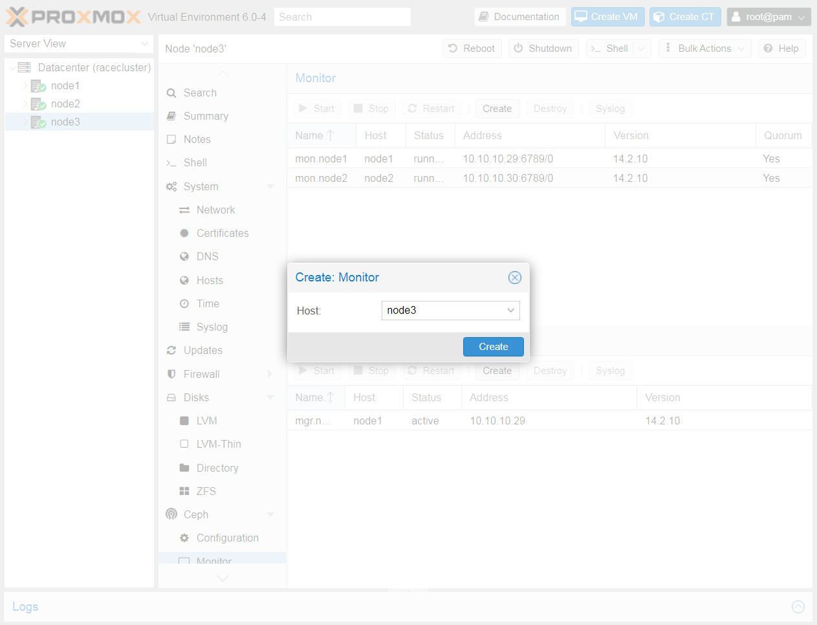Click the LVM filled square icon
This screenshot has height=625, width=817.
point(184,421)
